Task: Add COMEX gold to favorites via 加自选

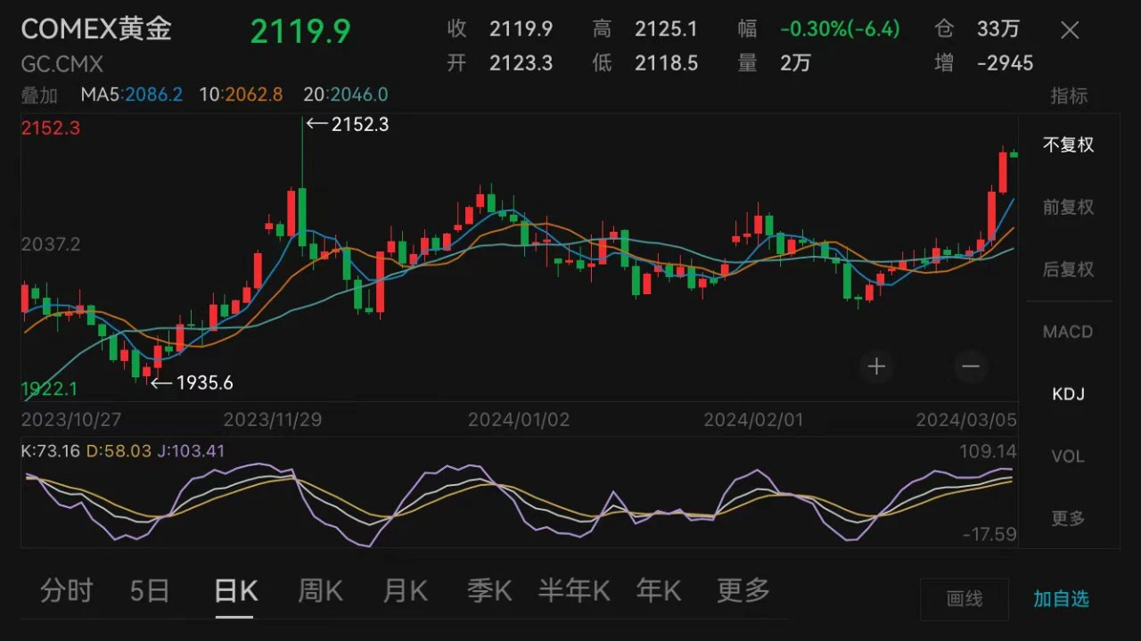Action: [1060, 600]
